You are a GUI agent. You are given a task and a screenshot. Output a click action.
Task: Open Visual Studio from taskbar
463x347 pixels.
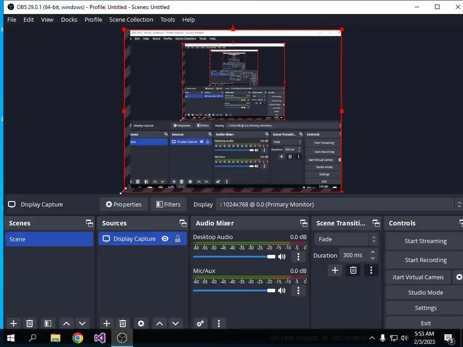tap(100, 338)
